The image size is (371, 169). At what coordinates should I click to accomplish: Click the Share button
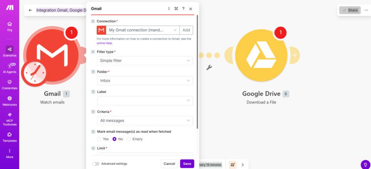tap(350, 10)
